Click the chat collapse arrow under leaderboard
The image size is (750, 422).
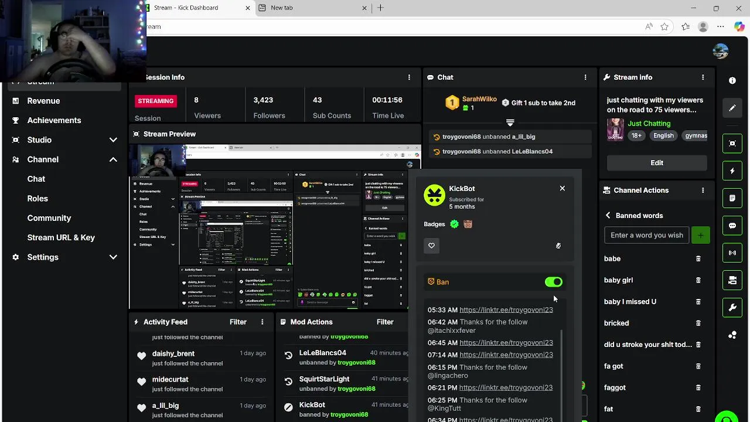(510, 122)
